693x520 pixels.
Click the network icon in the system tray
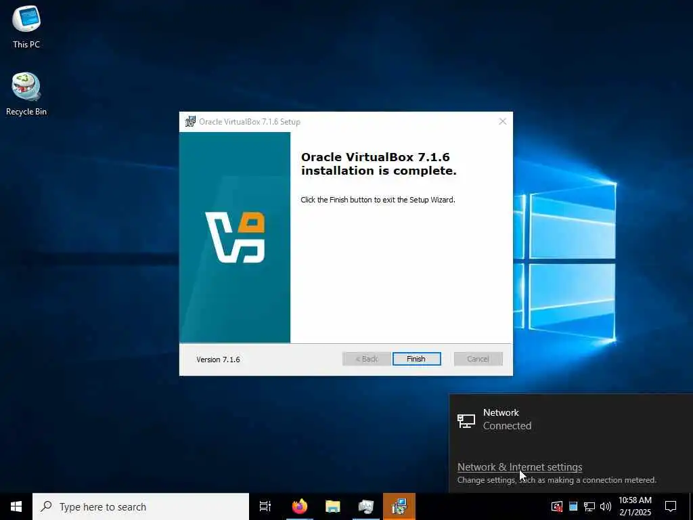pos(589,506)
